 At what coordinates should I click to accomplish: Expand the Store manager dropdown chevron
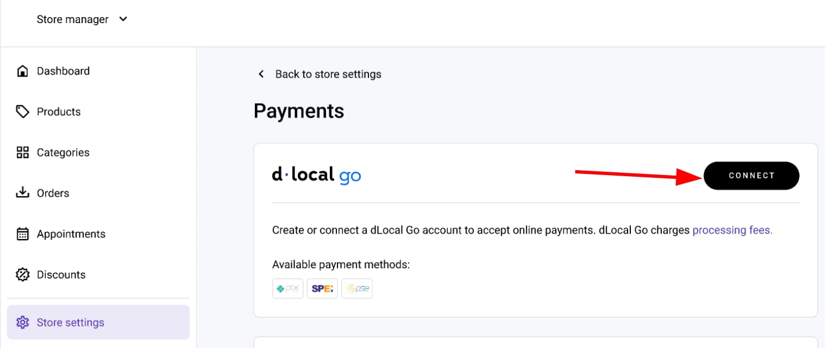click(x=124, y=19)
